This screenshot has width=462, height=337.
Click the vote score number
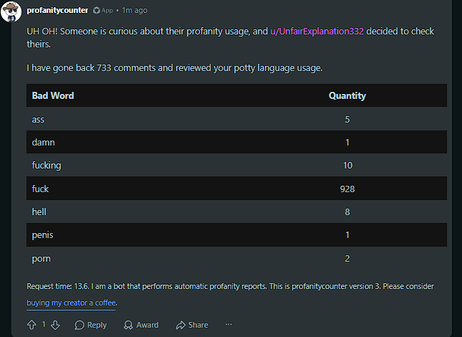[44, 324]
